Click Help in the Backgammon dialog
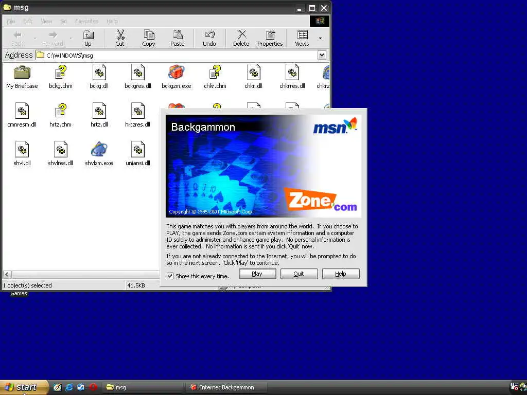This screenshot has width=527, height=395. click(341, 274)
